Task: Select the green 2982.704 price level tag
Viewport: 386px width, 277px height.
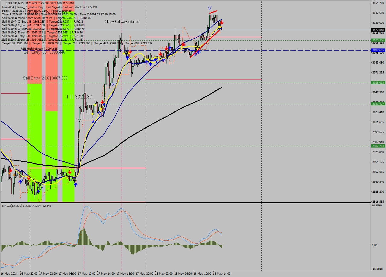Action: tap(378, 146)
